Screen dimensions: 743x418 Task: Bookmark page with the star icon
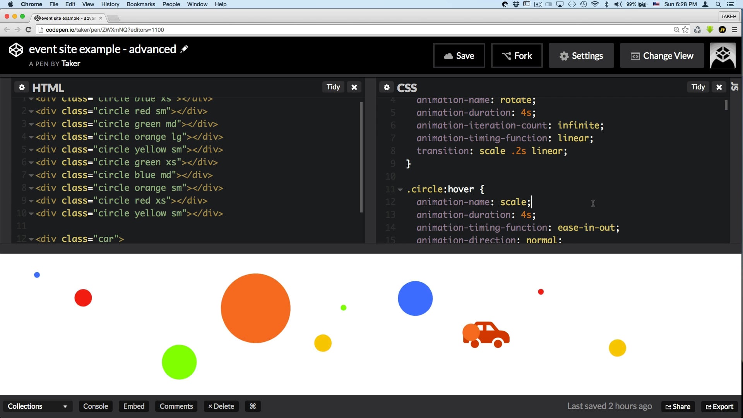tap(685, 30)
